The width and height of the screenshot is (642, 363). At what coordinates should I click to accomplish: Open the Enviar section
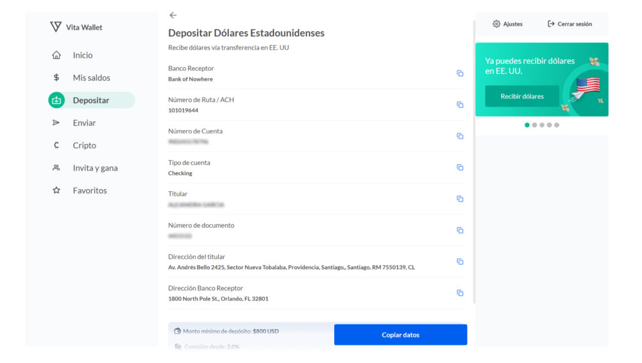pos(84,123)
